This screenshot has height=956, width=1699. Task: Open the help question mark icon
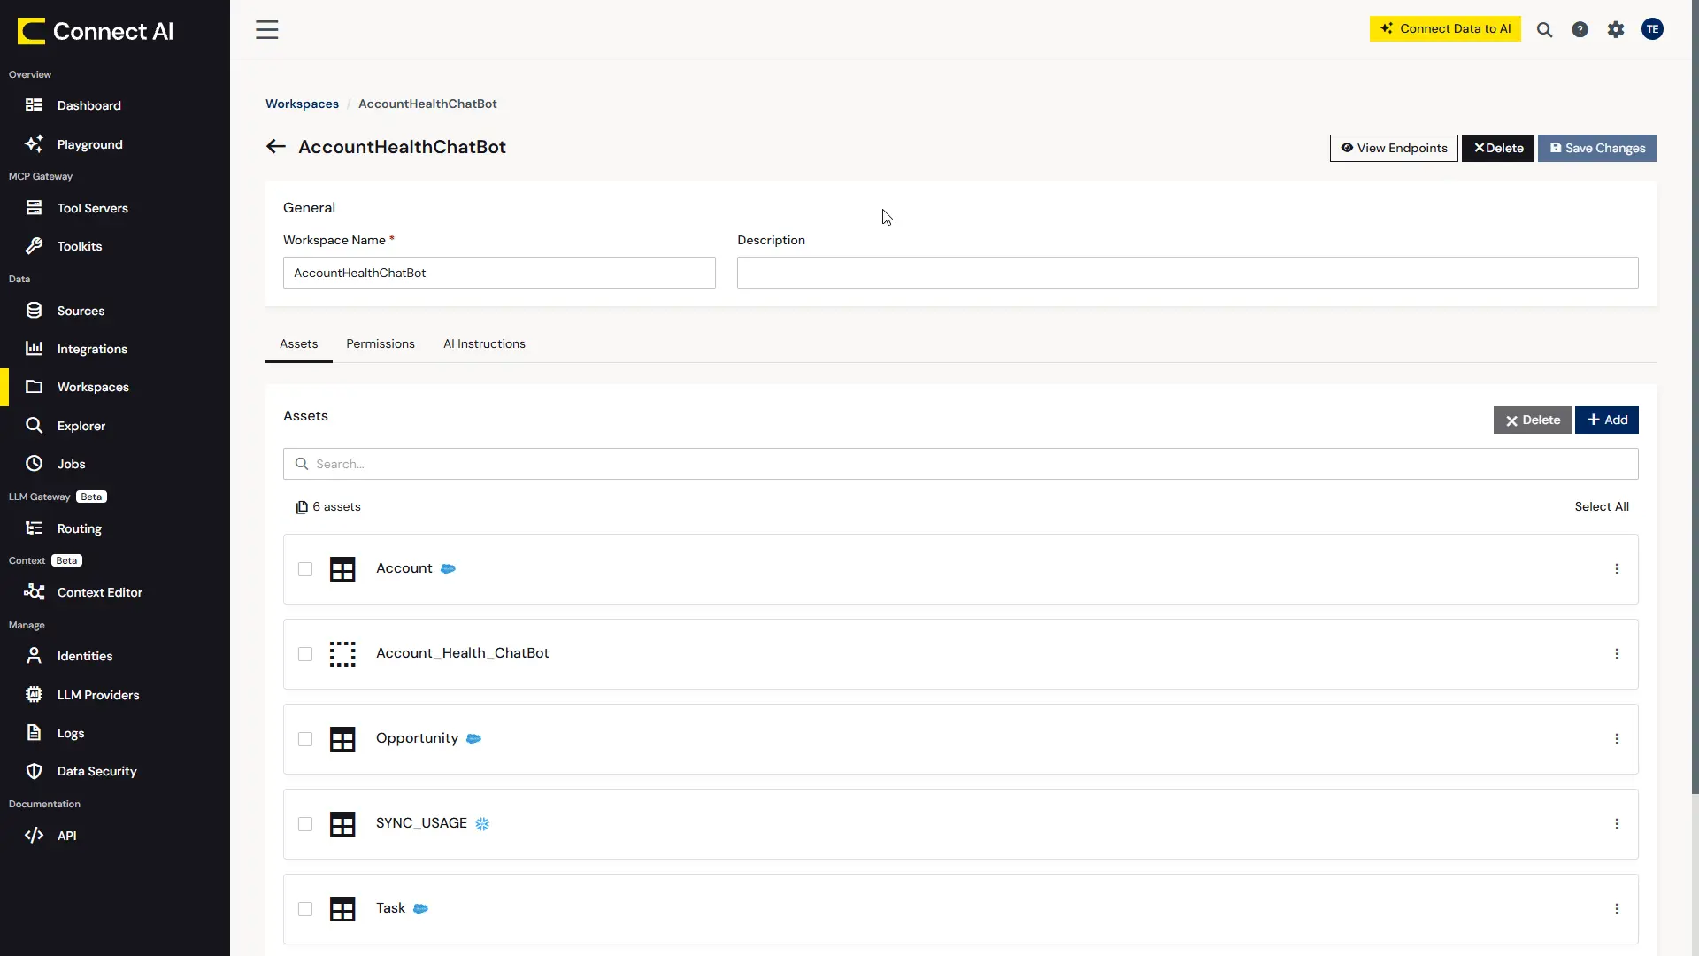(x=1580, y=29)
